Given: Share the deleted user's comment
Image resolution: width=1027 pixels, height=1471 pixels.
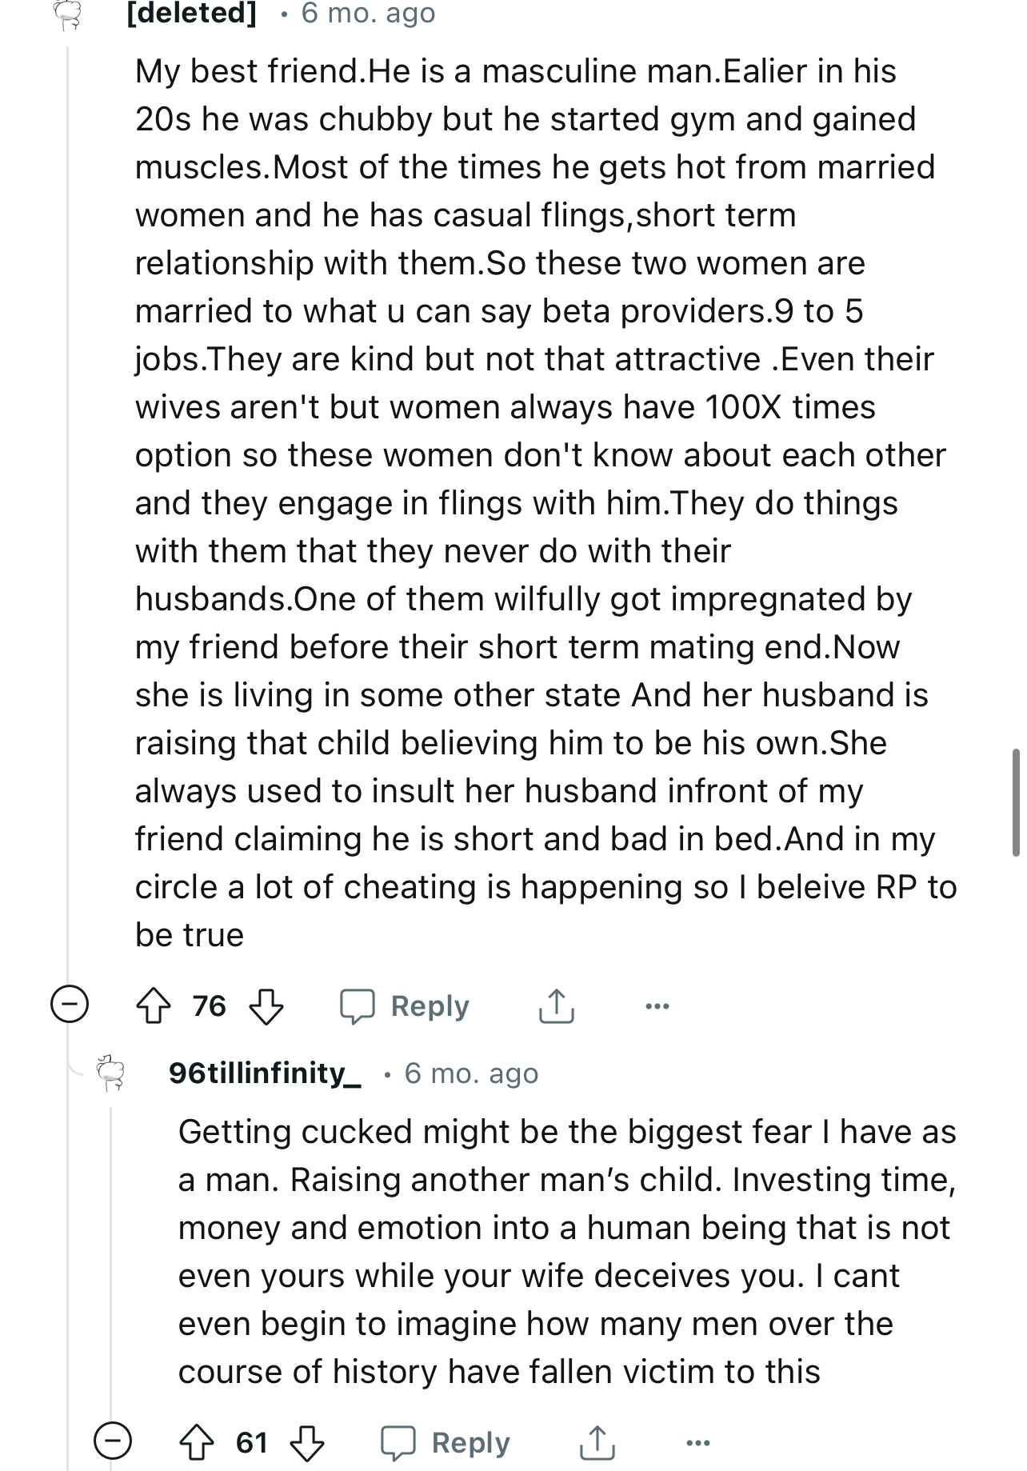Looking at the screenshot, I should pyautogui.click(x=556, y=1006).
